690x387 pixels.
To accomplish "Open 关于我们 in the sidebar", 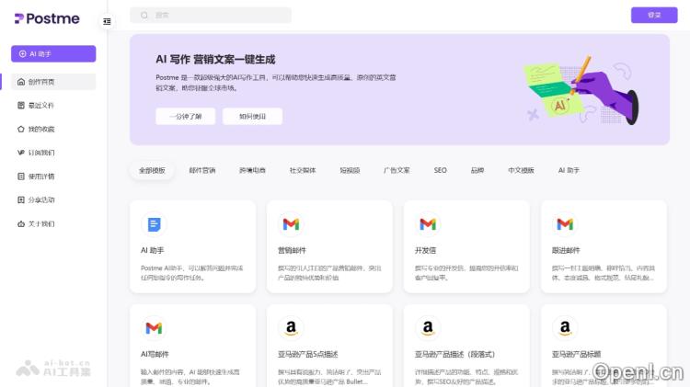I will tap(40, 223).
